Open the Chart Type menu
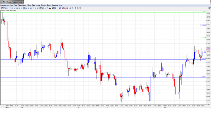 (13, 5)
